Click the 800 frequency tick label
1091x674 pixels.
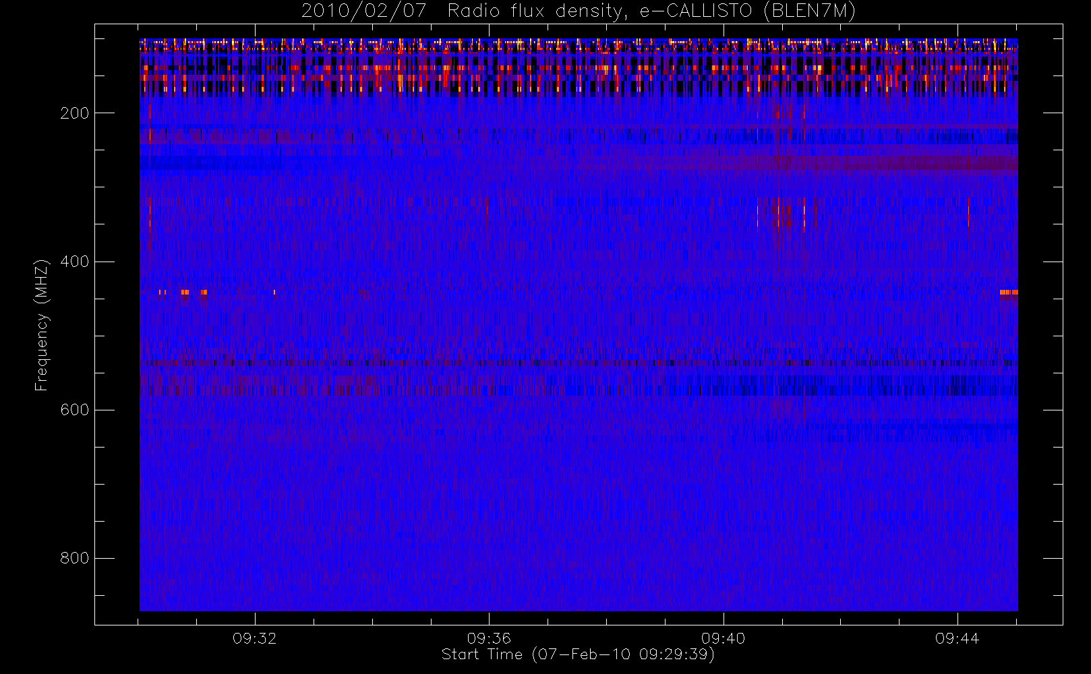tap(75, 558)
